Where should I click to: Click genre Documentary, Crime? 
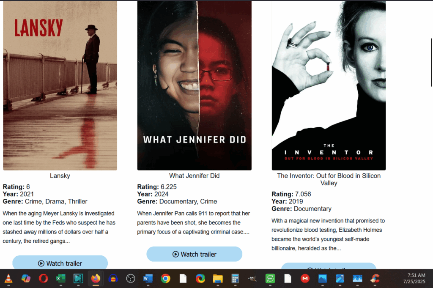[188, 201]
